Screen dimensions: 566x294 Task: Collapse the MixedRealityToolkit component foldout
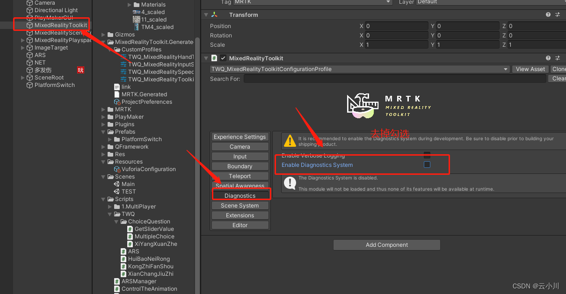pyautogui.click(x=206, y=58)
